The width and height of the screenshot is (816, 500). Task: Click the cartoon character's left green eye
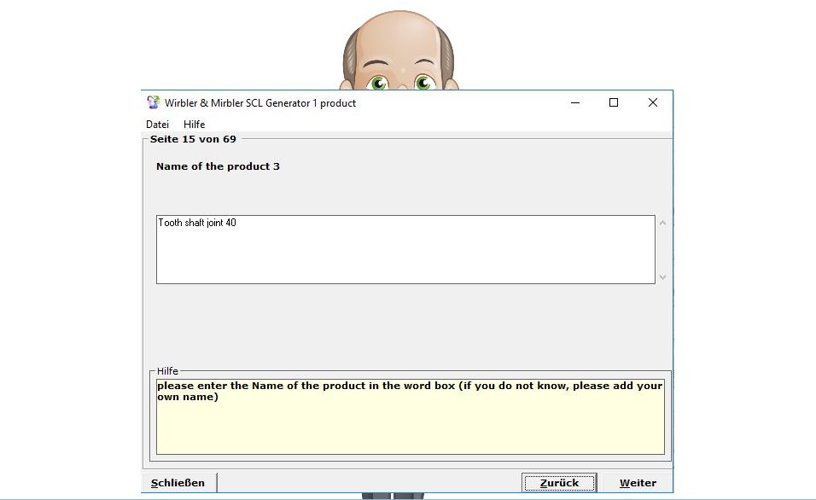pos(379,84)
